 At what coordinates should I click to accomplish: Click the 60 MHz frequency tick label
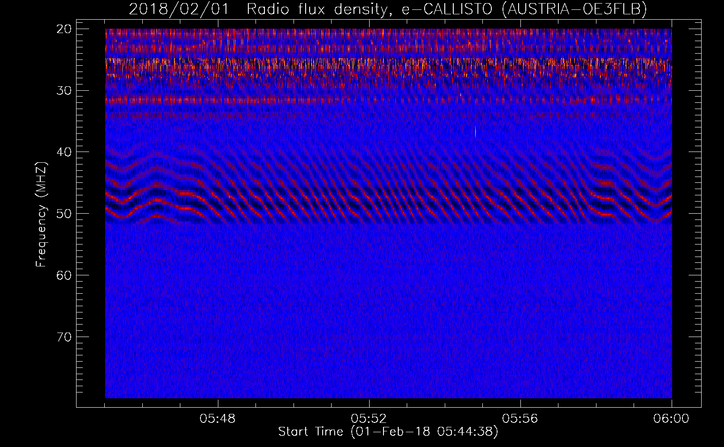pyautogui.click(x=64, y=275)
